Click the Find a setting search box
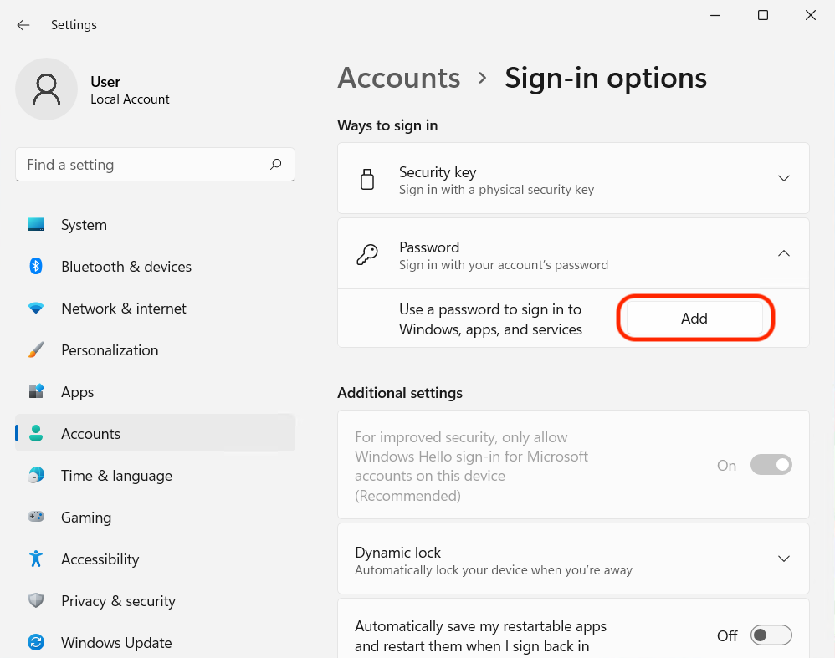This screenshot has height=658, width=835. [x=142, y=165]
